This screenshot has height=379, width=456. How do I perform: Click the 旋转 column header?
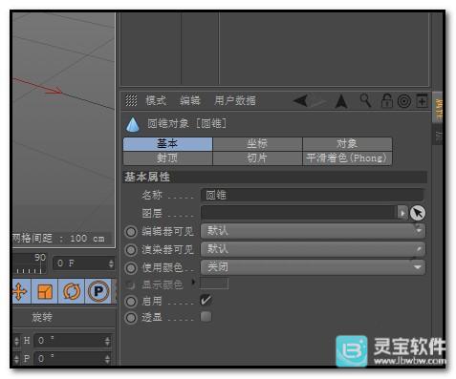[x=42, y=317]
